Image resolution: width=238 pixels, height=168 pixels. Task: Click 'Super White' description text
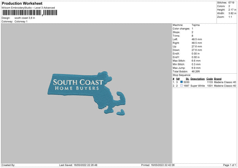point(198,86)
